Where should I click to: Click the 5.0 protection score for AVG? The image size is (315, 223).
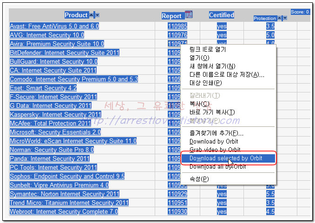pos(270,35)
